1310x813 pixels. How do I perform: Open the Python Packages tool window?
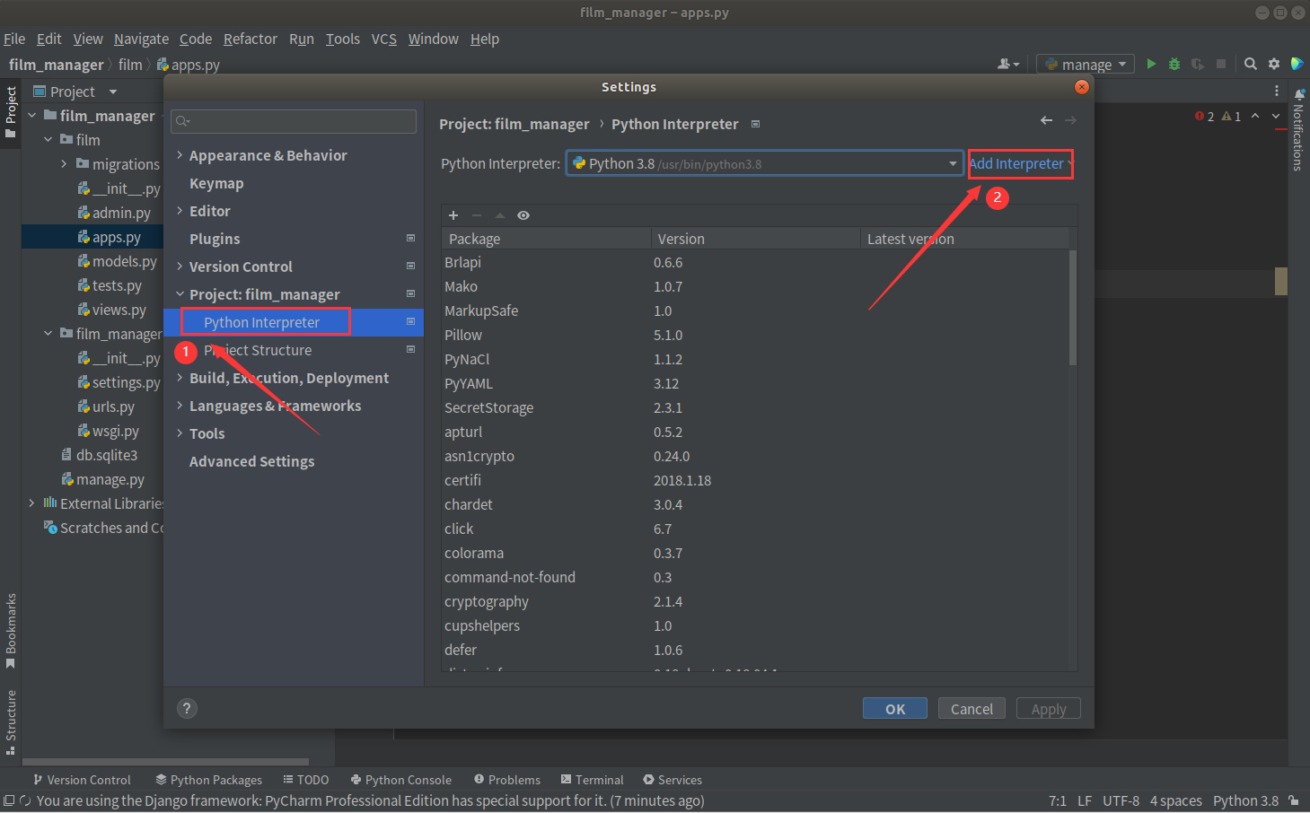coord(208,780)
